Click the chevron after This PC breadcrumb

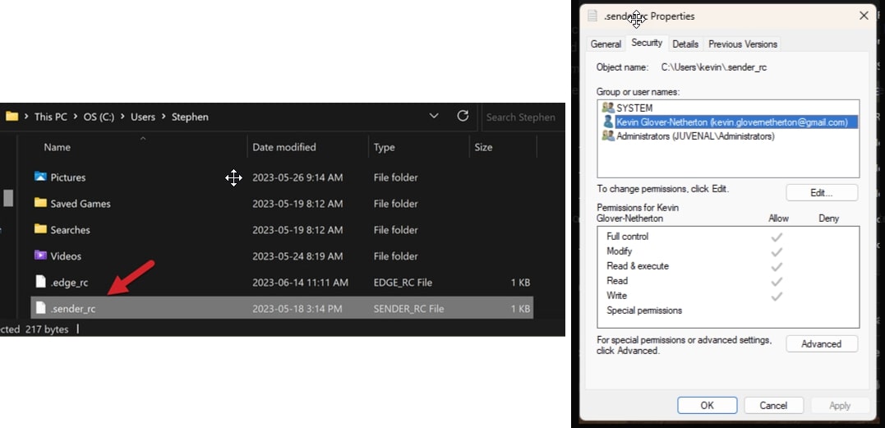coord(75,117)
